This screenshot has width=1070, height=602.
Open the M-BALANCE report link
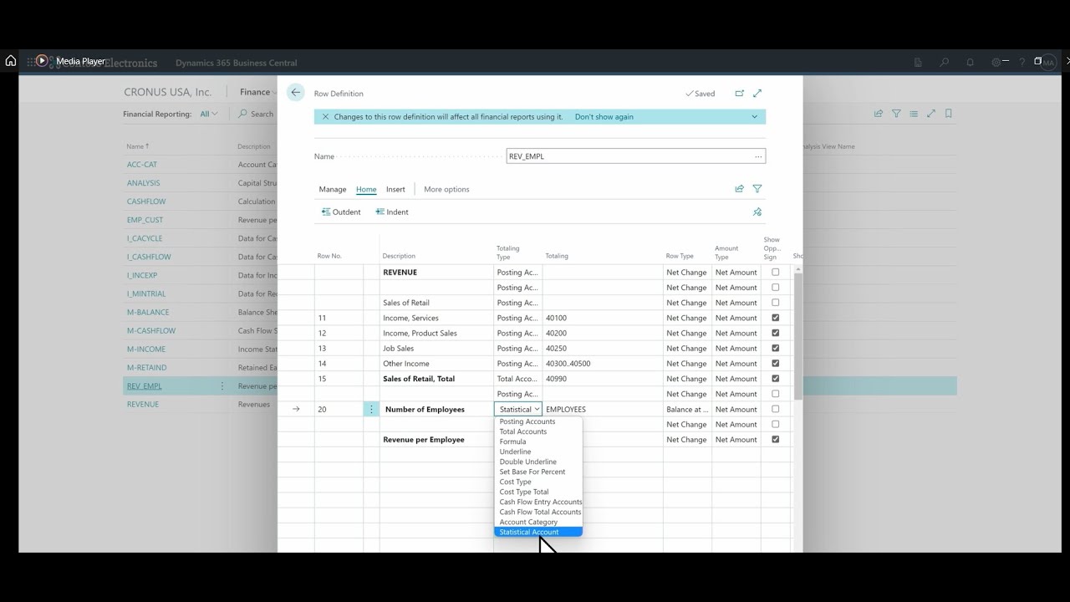click(148, 313)
